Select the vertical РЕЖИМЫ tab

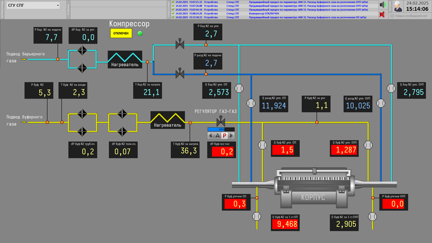[69, 9]
